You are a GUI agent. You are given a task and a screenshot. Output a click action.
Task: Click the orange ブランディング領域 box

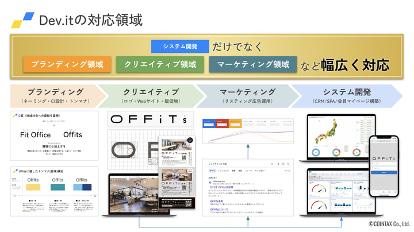click(67, 64)
